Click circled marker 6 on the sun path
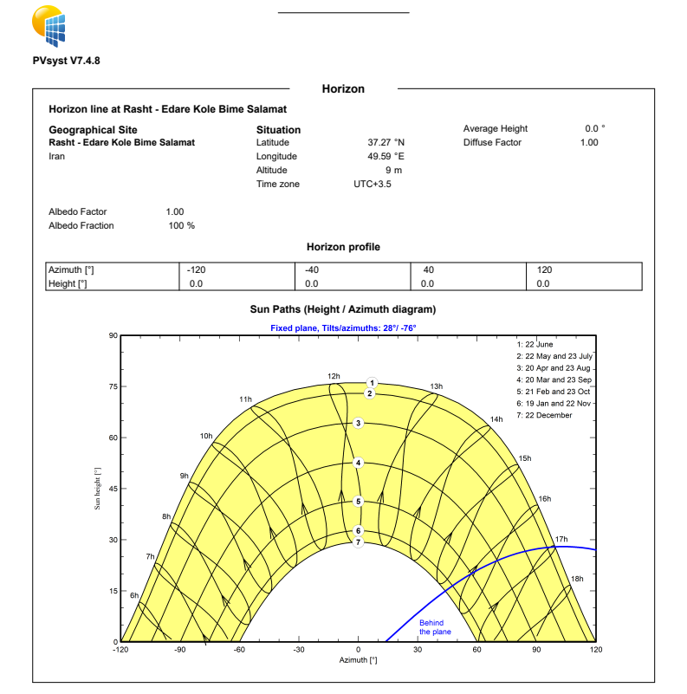The width and height of the screenshot is (687, 694). click(358, 531)
